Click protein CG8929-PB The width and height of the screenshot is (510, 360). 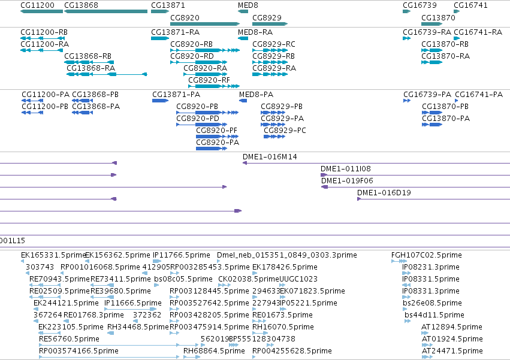[282, 107]
